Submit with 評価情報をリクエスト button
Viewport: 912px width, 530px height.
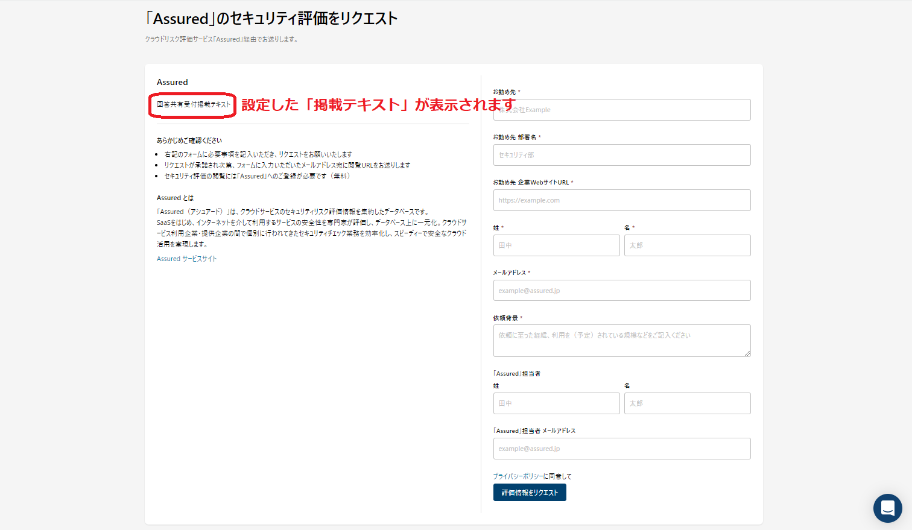pos(530,493)
